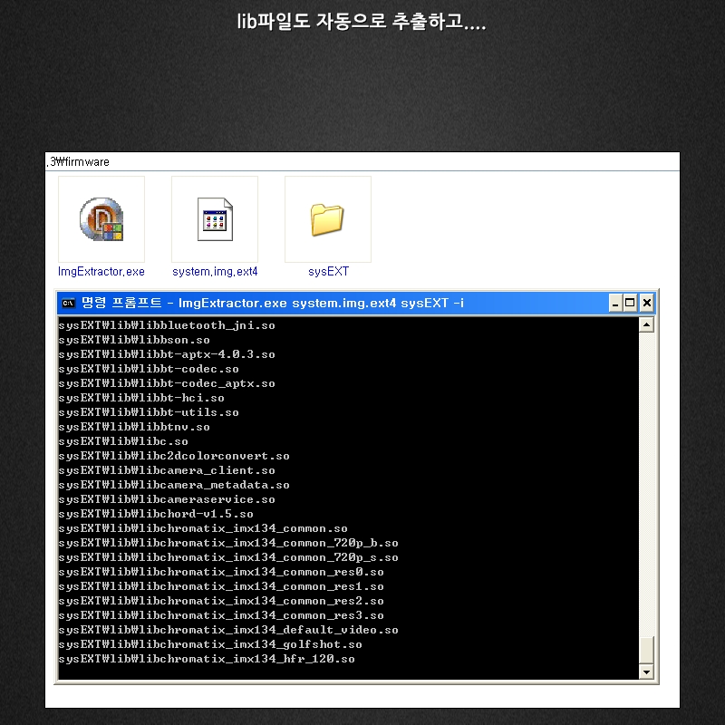This screenshot has height=725, width=725.
Task: Click the command prompt title bar text
Action: click(272, 303)
